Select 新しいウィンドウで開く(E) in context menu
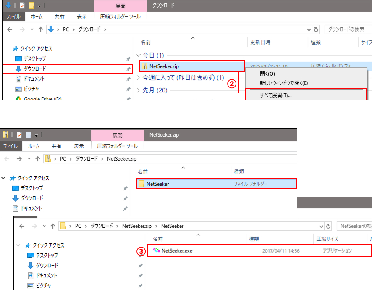The image size is (372, 290). [x=284, y=83]
